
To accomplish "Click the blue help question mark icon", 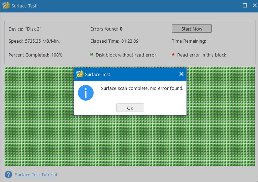I will [x=9, y=175].
